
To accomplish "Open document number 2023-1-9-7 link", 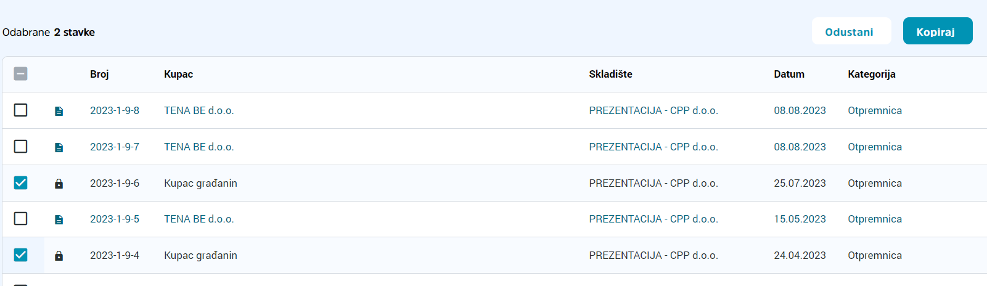I will pyautogui.click(x=115, y=147).
